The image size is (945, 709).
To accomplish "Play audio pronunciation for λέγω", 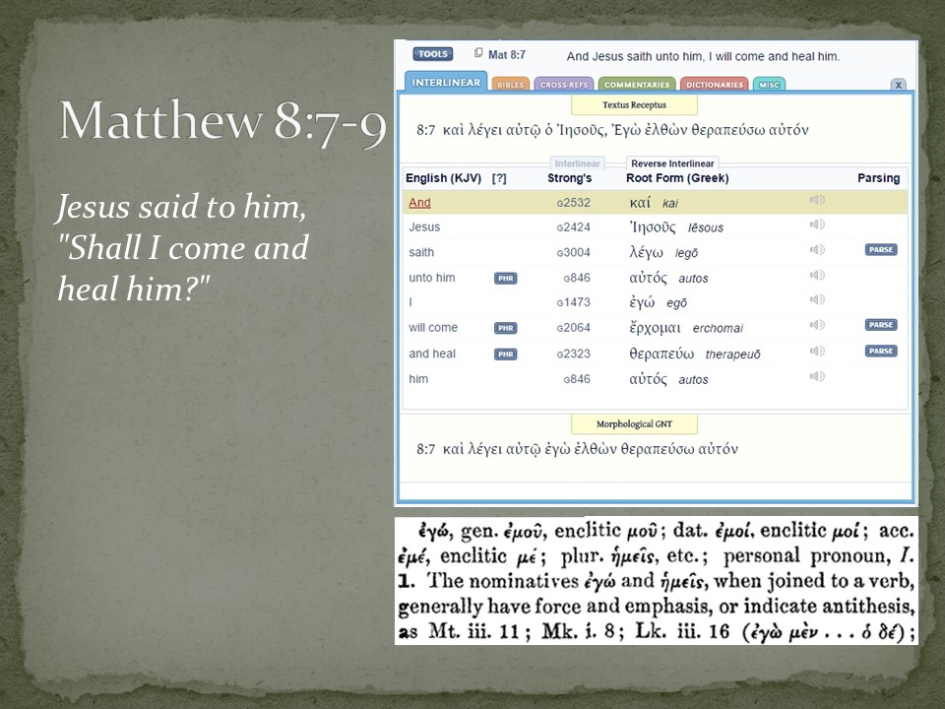I will click(816, 250).
